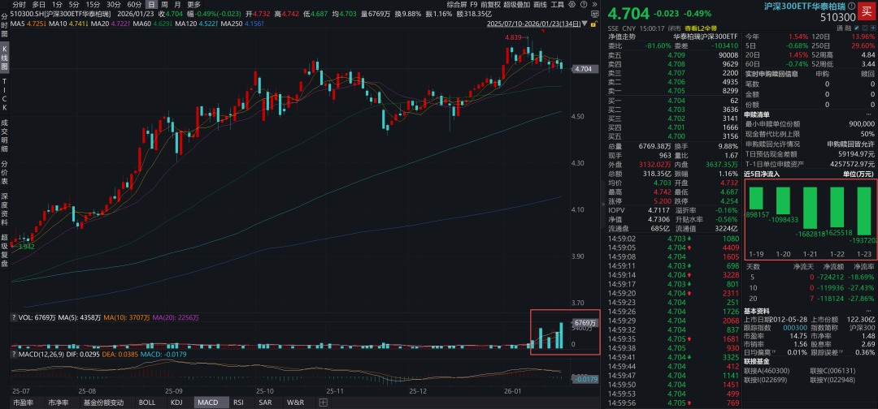The image size is (878, 409).
Task: Select the 成交明细 left sidebar tab
Action: pyautogui.click(x=5, y=132)
